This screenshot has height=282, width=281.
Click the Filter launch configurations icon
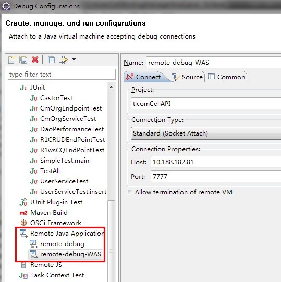[63, 59]
